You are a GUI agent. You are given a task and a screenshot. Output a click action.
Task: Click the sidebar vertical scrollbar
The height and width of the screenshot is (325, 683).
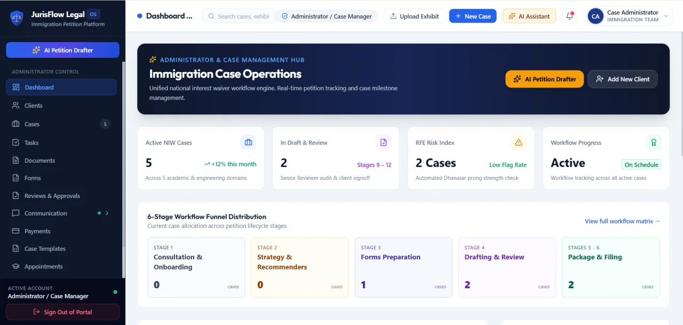pos(124,170)
